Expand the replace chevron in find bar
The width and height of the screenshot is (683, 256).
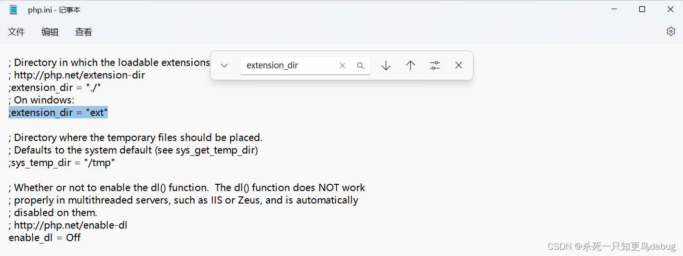[x=224, y=65]
